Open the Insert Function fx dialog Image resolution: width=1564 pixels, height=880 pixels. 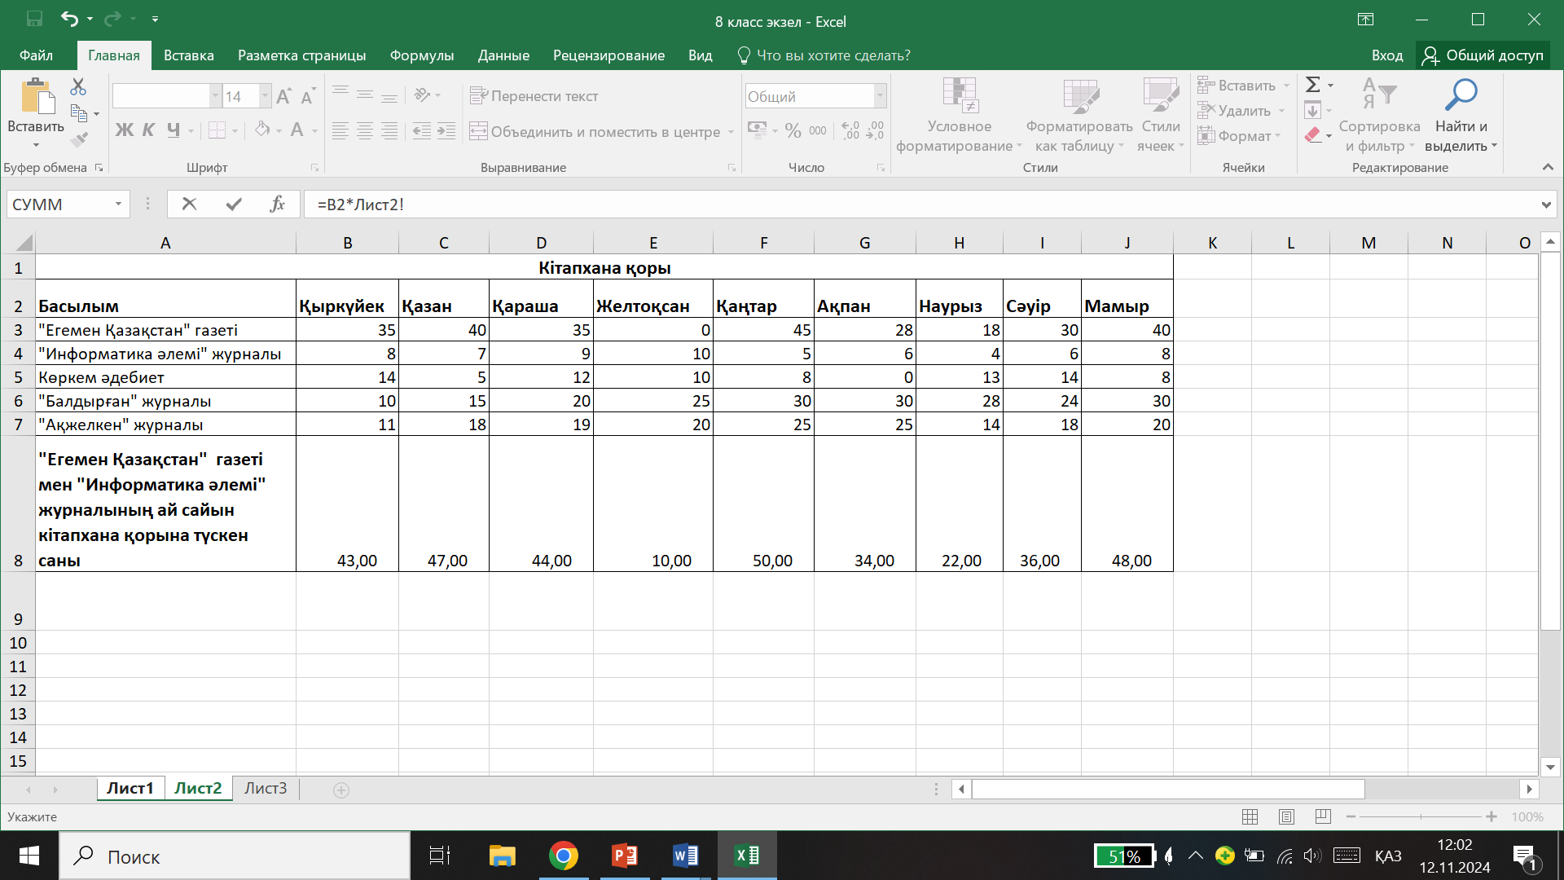click(x=277, y=204)
